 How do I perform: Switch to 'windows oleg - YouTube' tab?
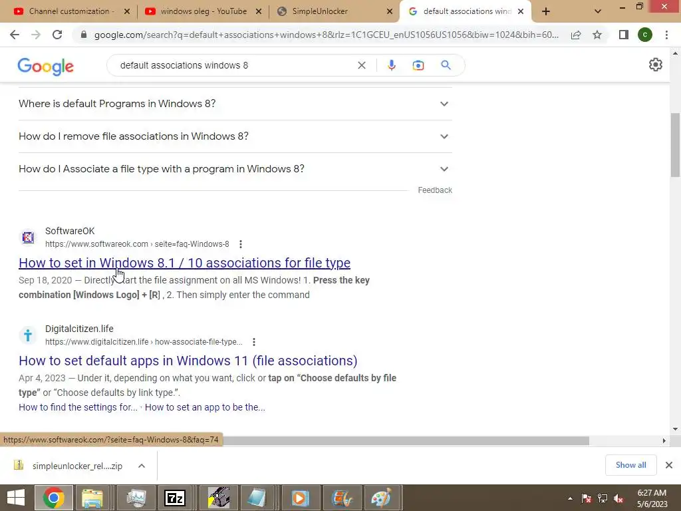(204, 11)
